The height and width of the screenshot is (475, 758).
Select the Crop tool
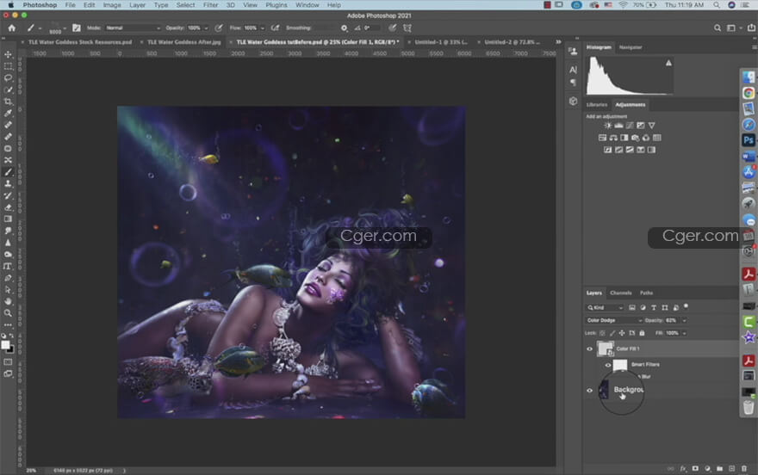9,102
